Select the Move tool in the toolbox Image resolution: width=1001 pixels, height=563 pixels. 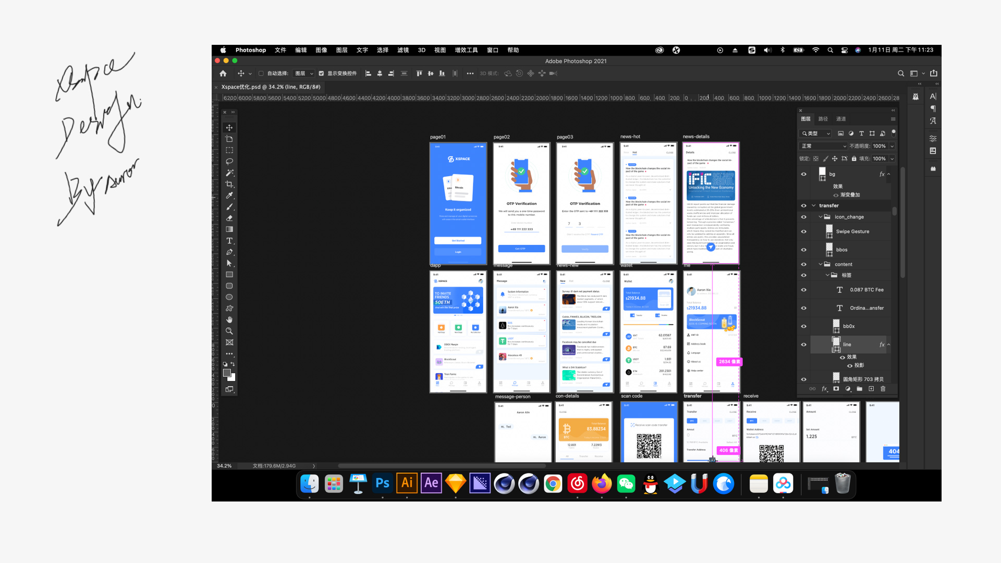[x=229, y=128]
